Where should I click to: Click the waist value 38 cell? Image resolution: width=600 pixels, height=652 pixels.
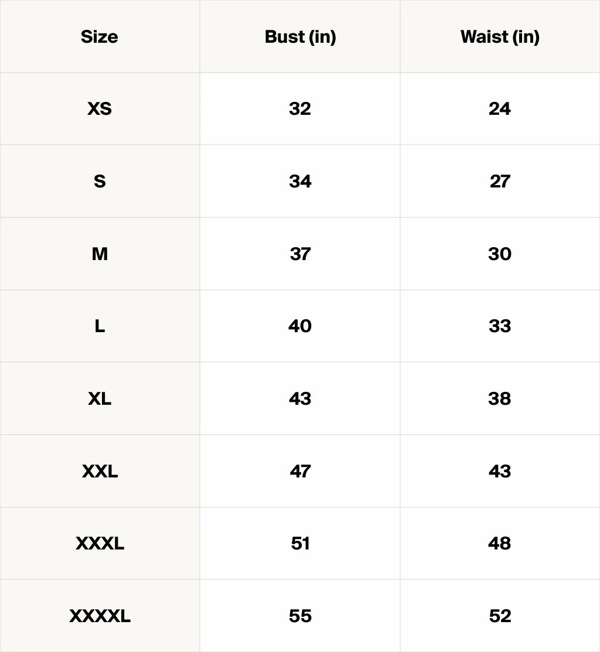[x=500, y=399]
